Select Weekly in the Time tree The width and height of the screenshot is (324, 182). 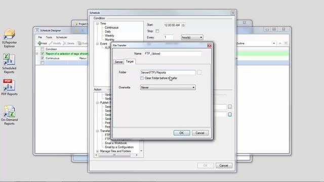click(x=109, y=35)
